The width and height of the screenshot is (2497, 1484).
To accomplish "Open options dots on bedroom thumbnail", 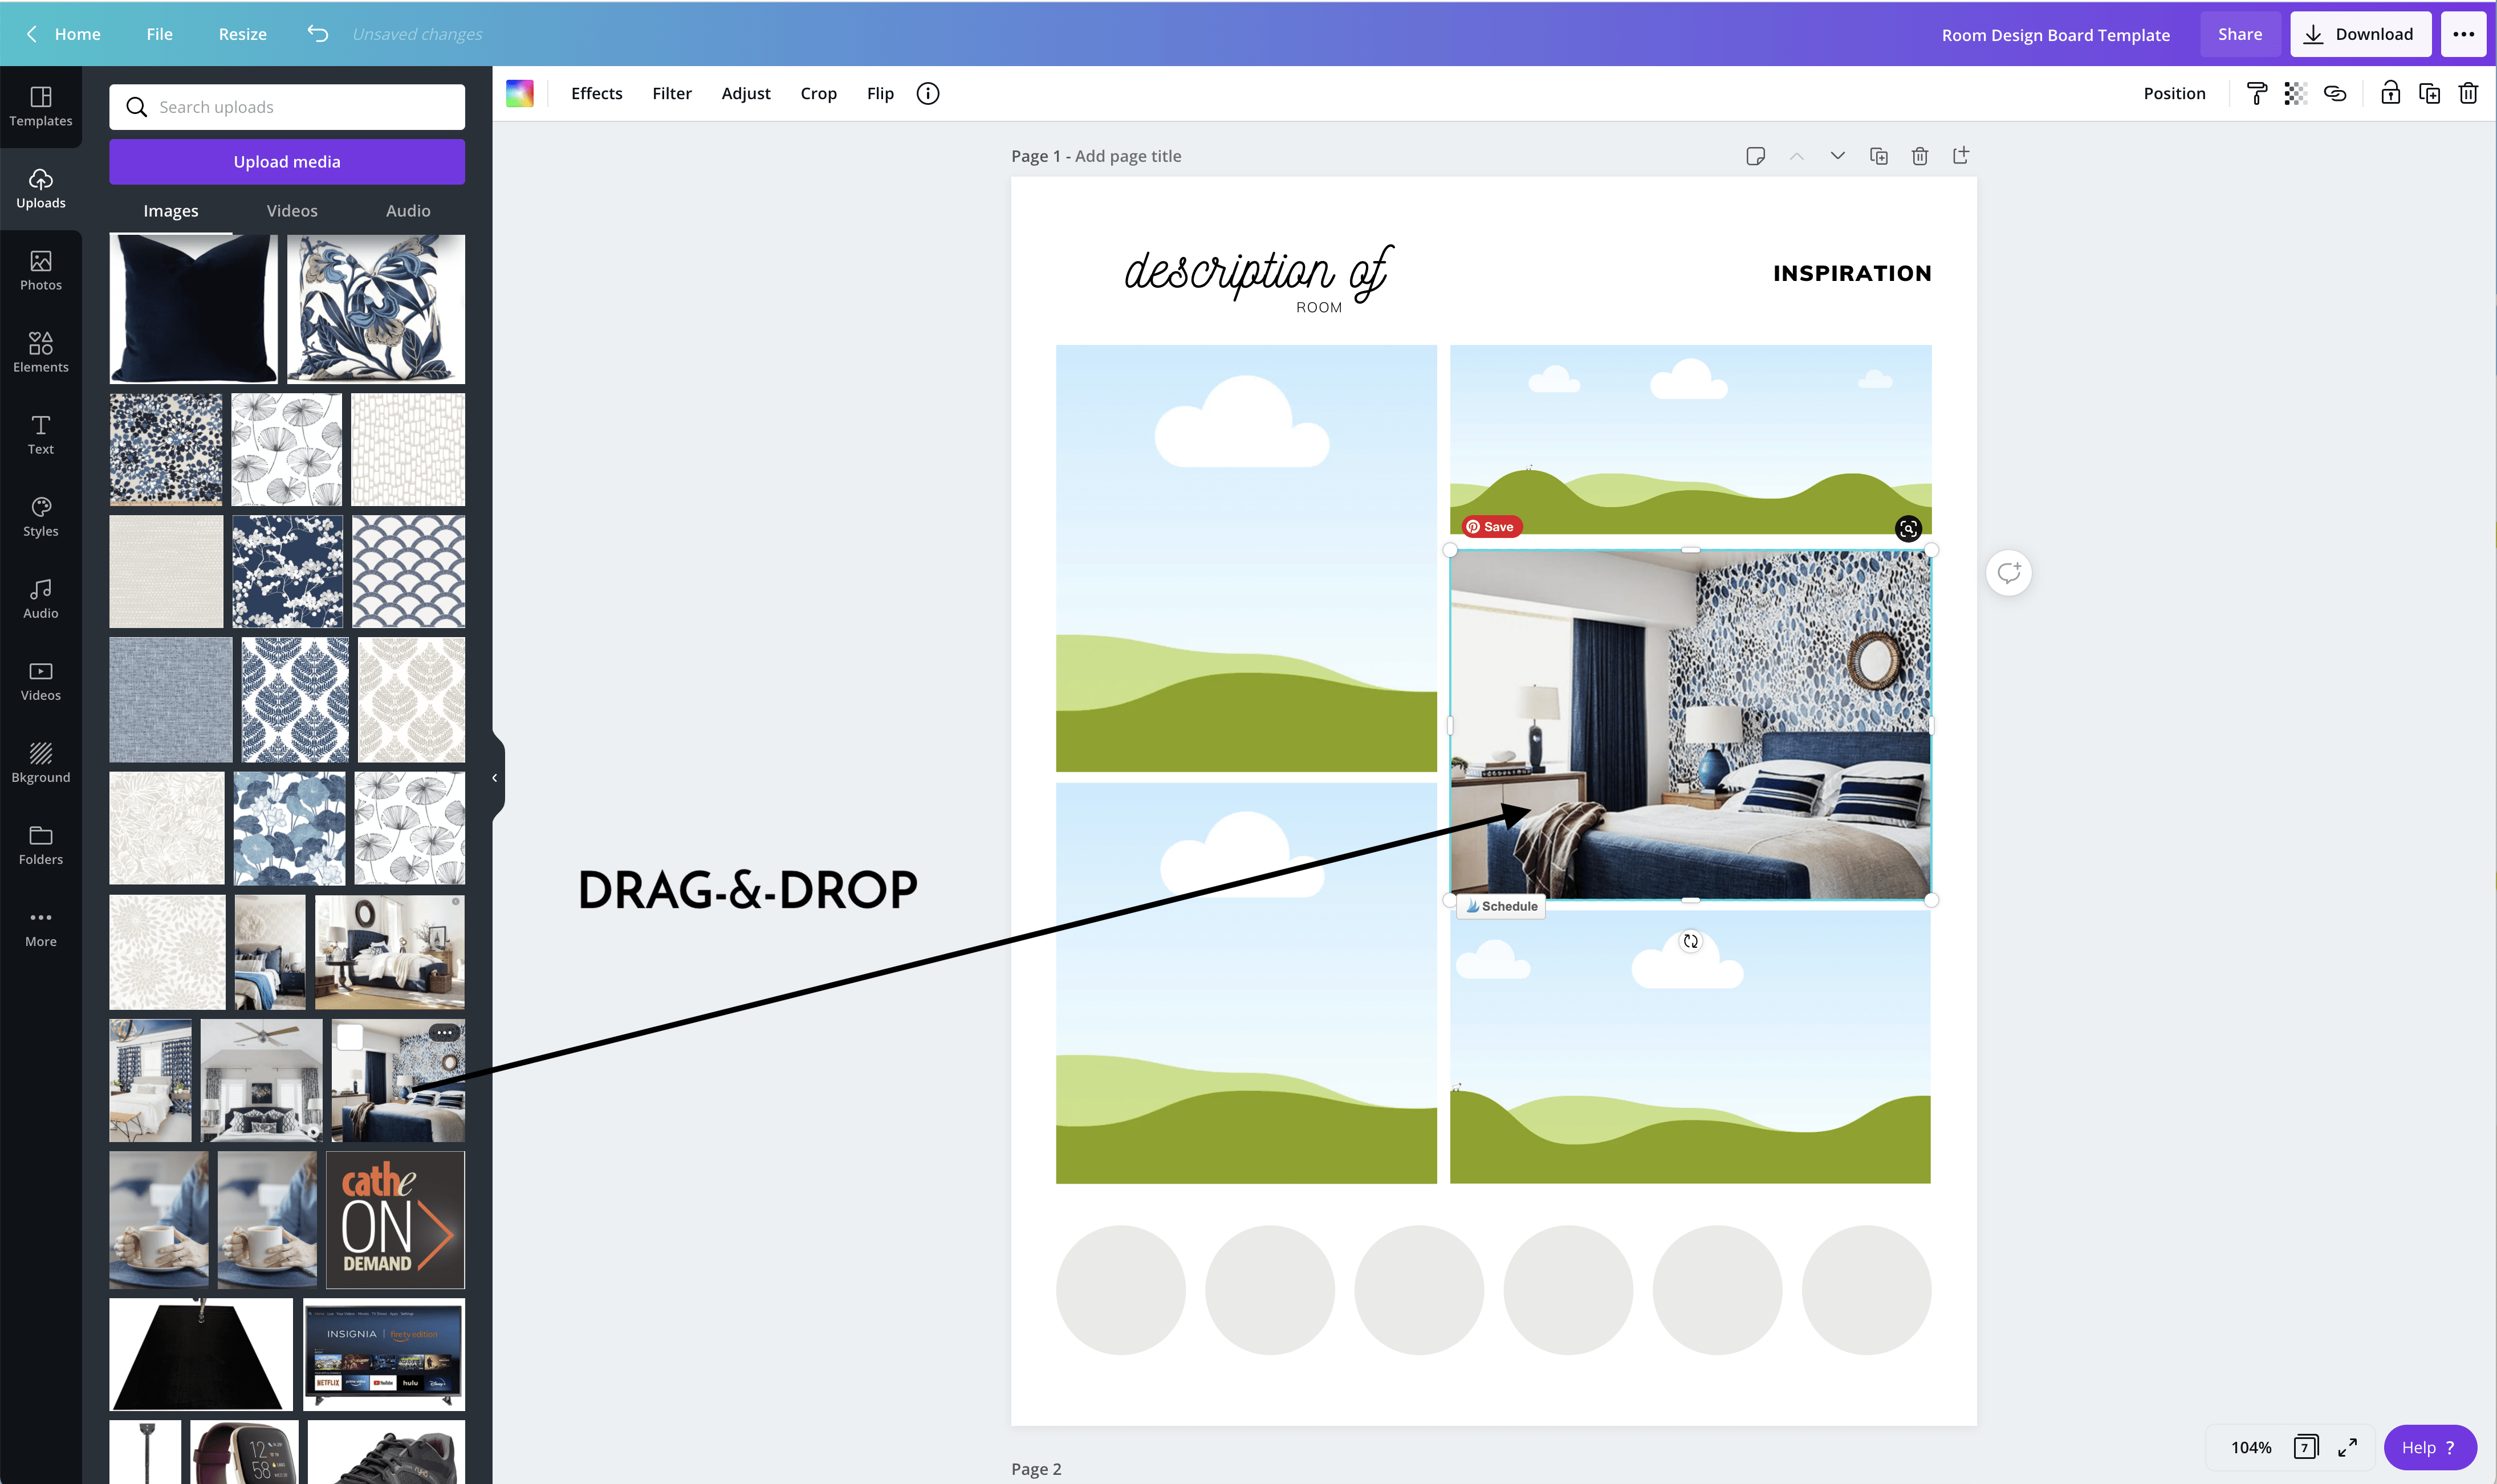I will point(444,1033).
